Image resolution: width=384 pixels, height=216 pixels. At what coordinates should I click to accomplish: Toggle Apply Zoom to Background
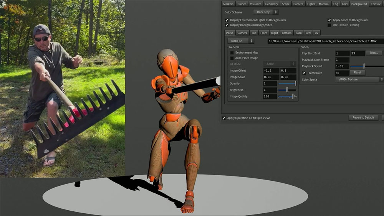tap(329, 20)
